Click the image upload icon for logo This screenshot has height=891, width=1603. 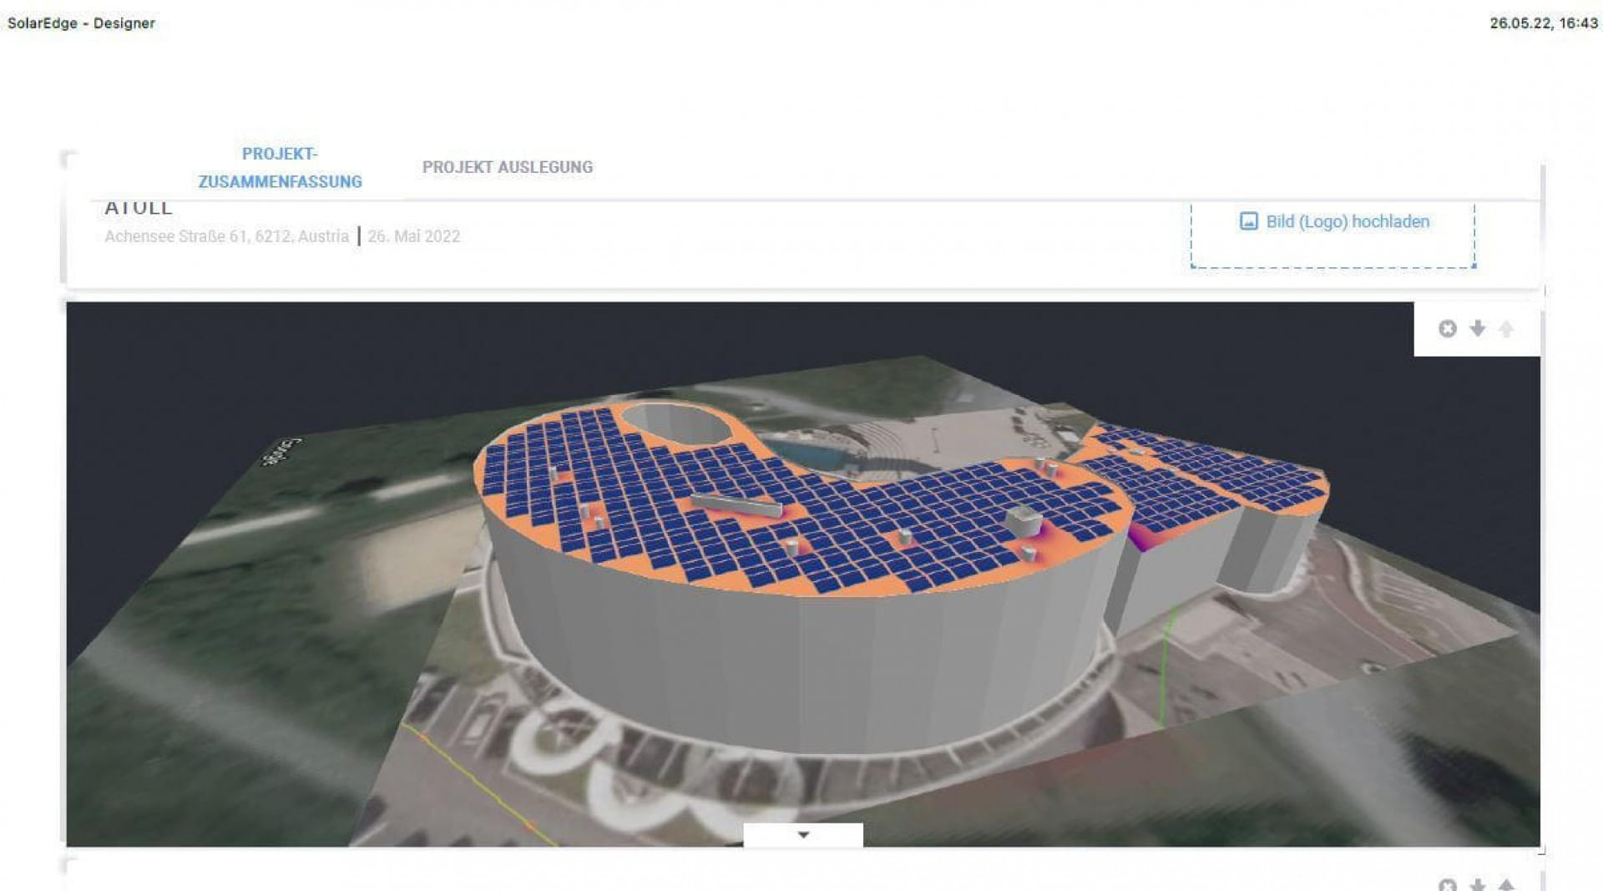(x=1248, y=221)
